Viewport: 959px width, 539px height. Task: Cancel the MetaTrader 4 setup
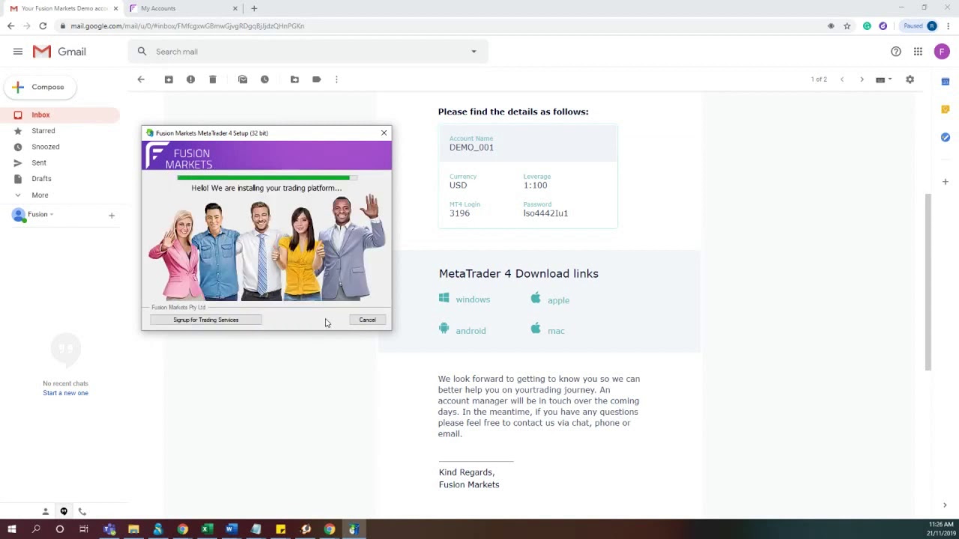pyautogui.click(x=367, y=320)
